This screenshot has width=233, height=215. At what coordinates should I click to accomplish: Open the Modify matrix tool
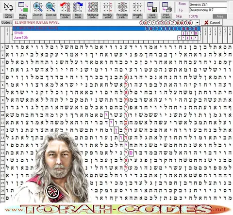tap(23, 10)
